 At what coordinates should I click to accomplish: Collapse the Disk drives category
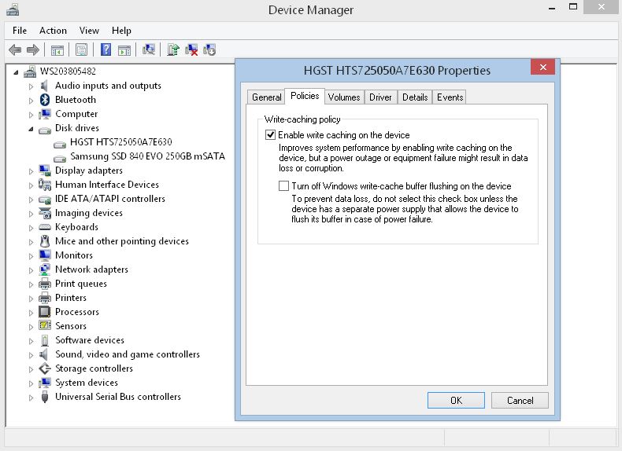(31, 129)
